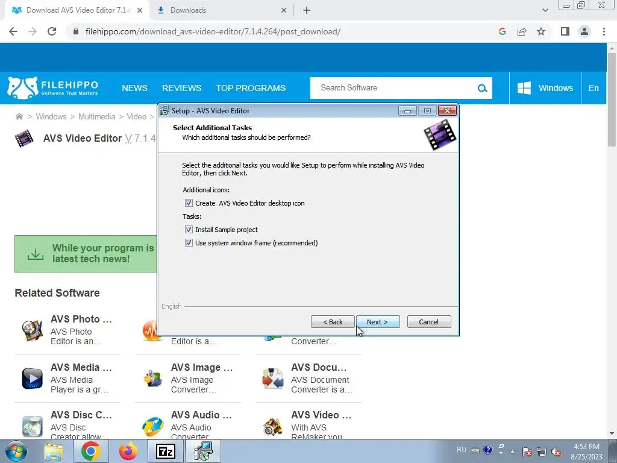Cancel the AVS Video Editor setup
The image size is (617, 463).
[x=429, y=322]
